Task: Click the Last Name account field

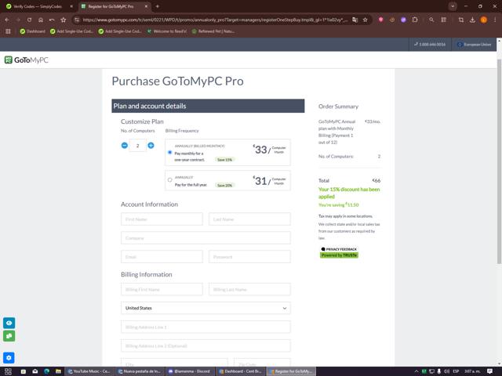Action: [249, 219]
